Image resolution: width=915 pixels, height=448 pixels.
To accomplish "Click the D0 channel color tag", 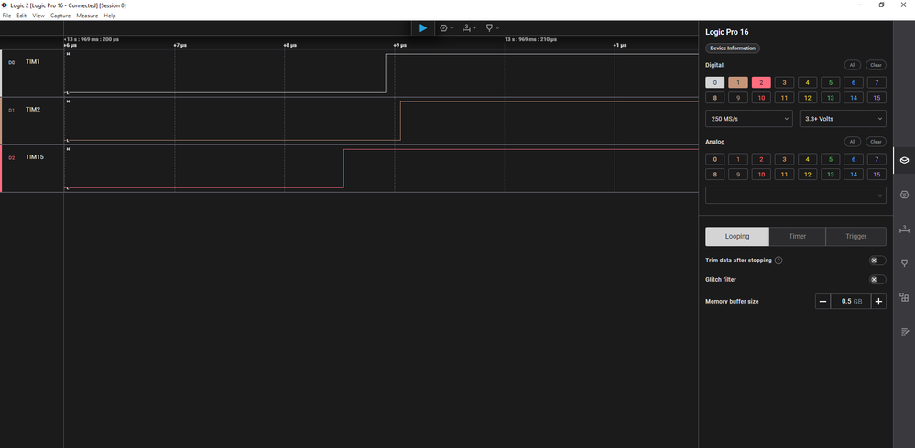I will (x=12, y=62).
